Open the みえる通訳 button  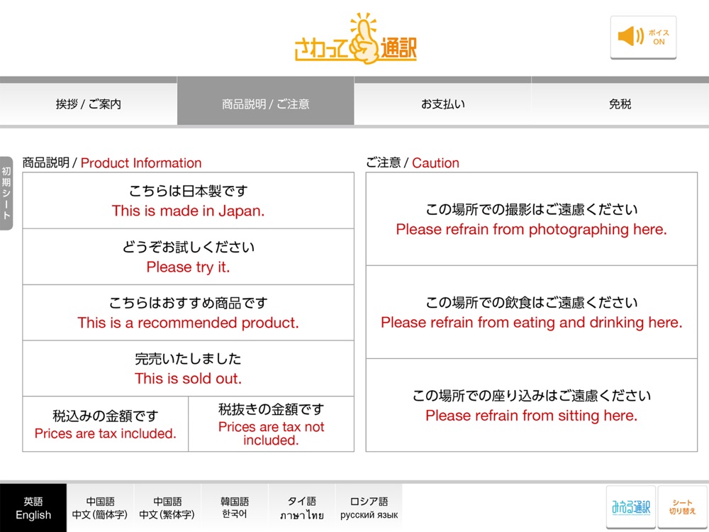[x=631, y=506]
